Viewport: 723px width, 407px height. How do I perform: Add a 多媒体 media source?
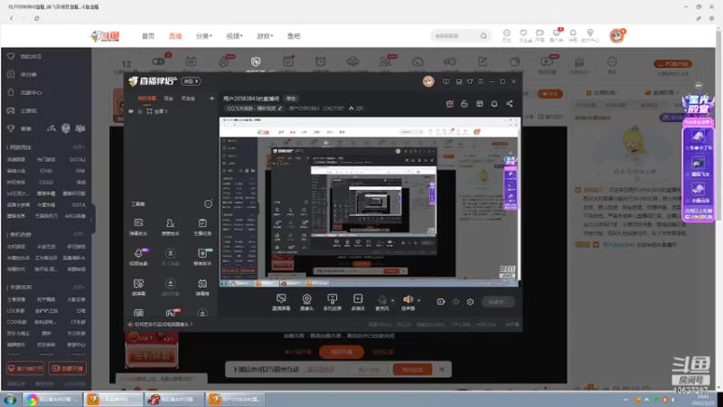358,302
